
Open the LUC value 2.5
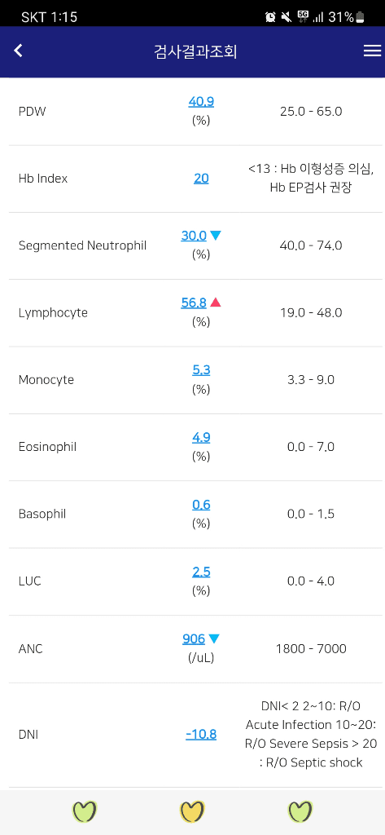[201, 572]
